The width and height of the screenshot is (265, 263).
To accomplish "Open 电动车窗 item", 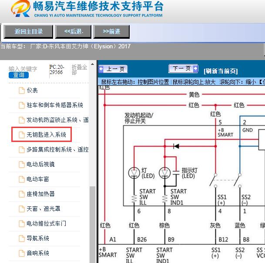I will tap(38, 179).
